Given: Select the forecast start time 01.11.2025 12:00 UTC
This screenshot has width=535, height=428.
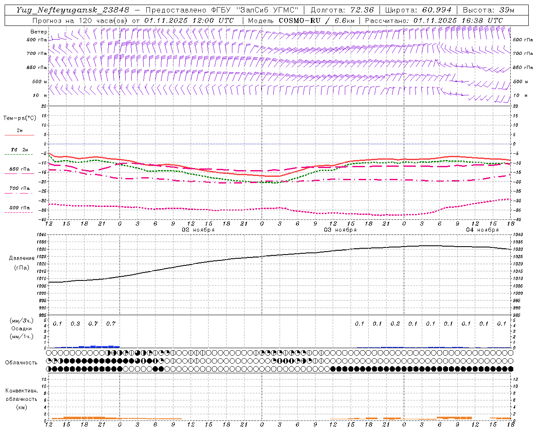Looking at the screenshot, I should (x=189, y=20).
